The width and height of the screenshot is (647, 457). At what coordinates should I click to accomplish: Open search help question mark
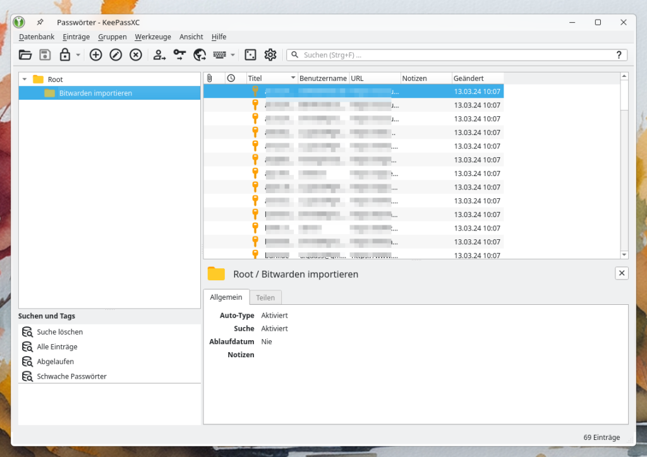coord(619,55)
